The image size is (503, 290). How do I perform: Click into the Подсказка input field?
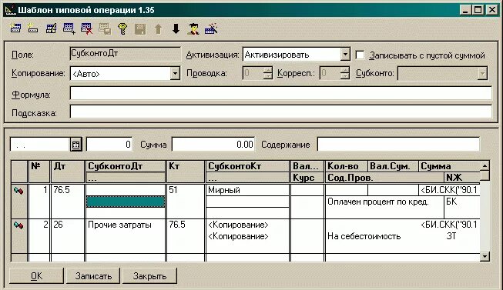click(280, 112)
